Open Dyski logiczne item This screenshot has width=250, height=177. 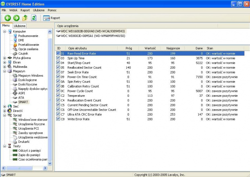click(x=27, y=80)
